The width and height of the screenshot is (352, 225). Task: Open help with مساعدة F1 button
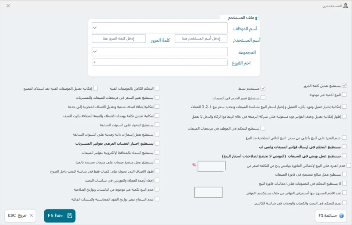[331, 215]
